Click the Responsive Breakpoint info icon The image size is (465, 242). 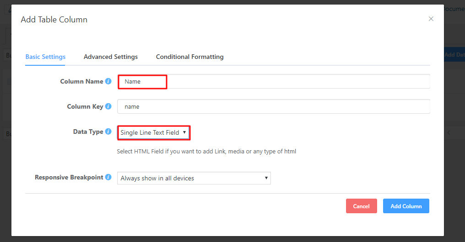[108, 177]
